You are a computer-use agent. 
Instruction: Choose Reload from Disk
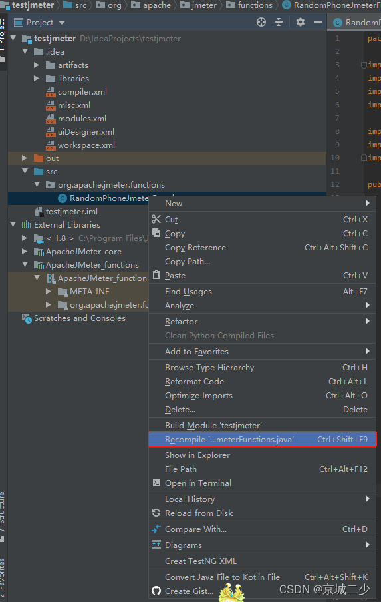pyautogui.click(x=262, y=513)
